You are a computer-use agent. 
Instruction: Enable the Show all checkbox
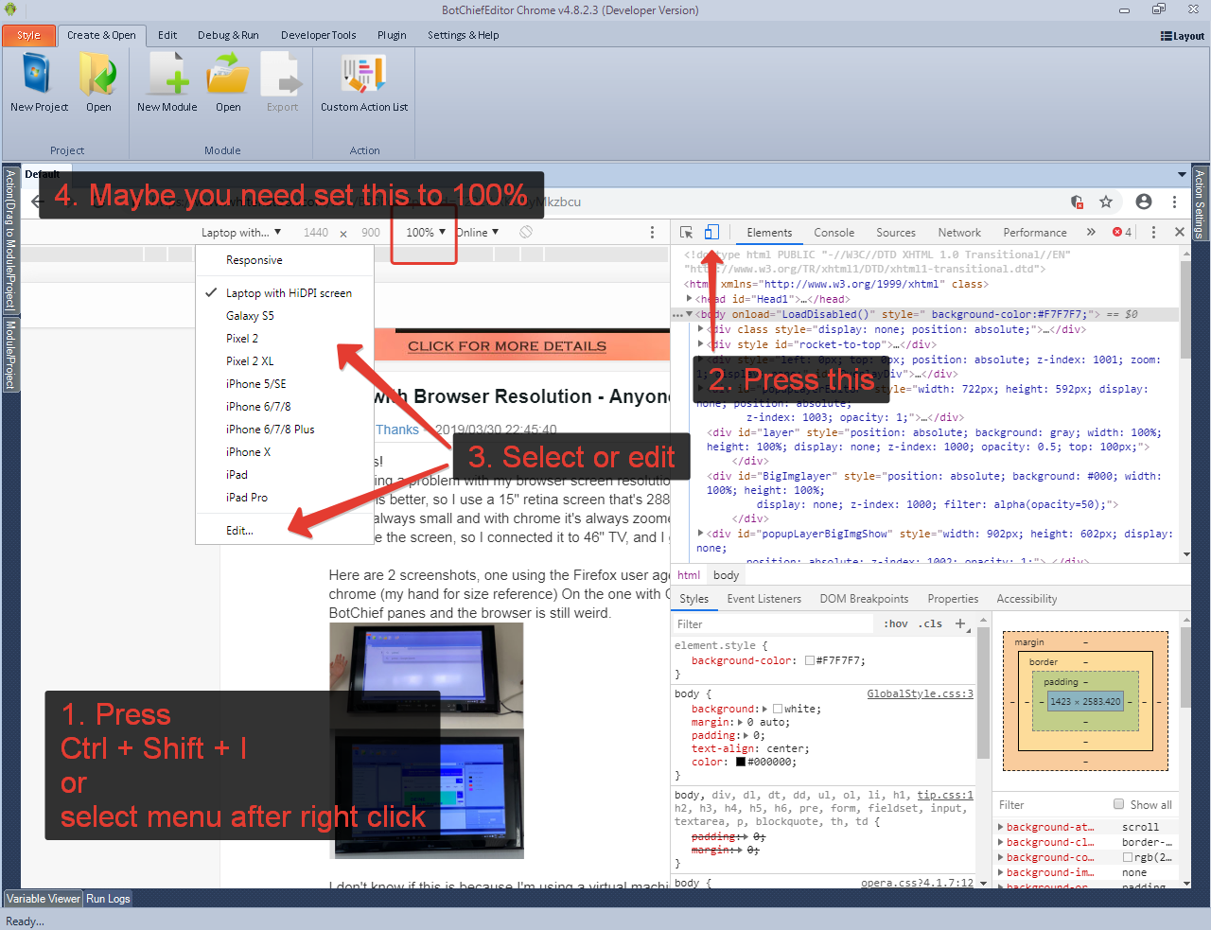pyautogui.click(x=1119, y=804)
